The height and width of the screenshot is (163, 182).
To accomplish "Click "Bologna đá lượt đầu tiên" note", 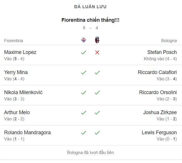I will [91, 153].
